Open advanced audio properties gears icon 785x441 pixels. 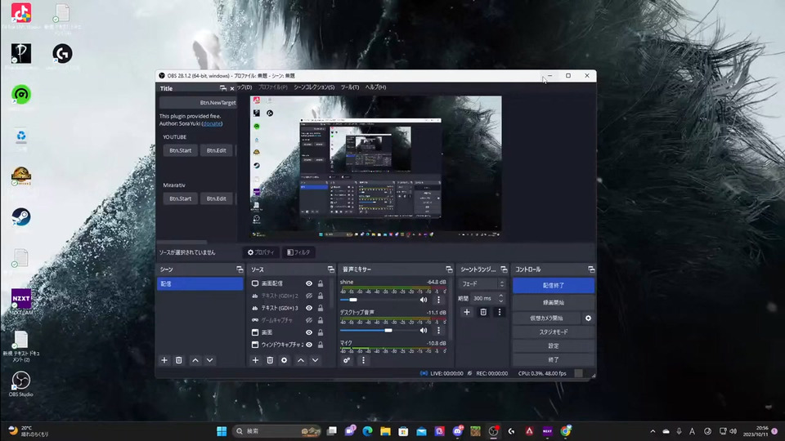click(x=348, y=360)
